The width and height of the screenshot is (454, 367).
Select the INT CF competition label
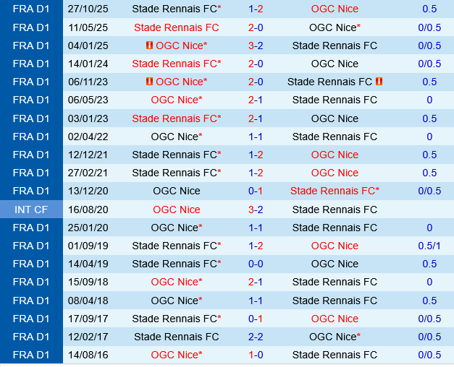(x=30, y=210)
